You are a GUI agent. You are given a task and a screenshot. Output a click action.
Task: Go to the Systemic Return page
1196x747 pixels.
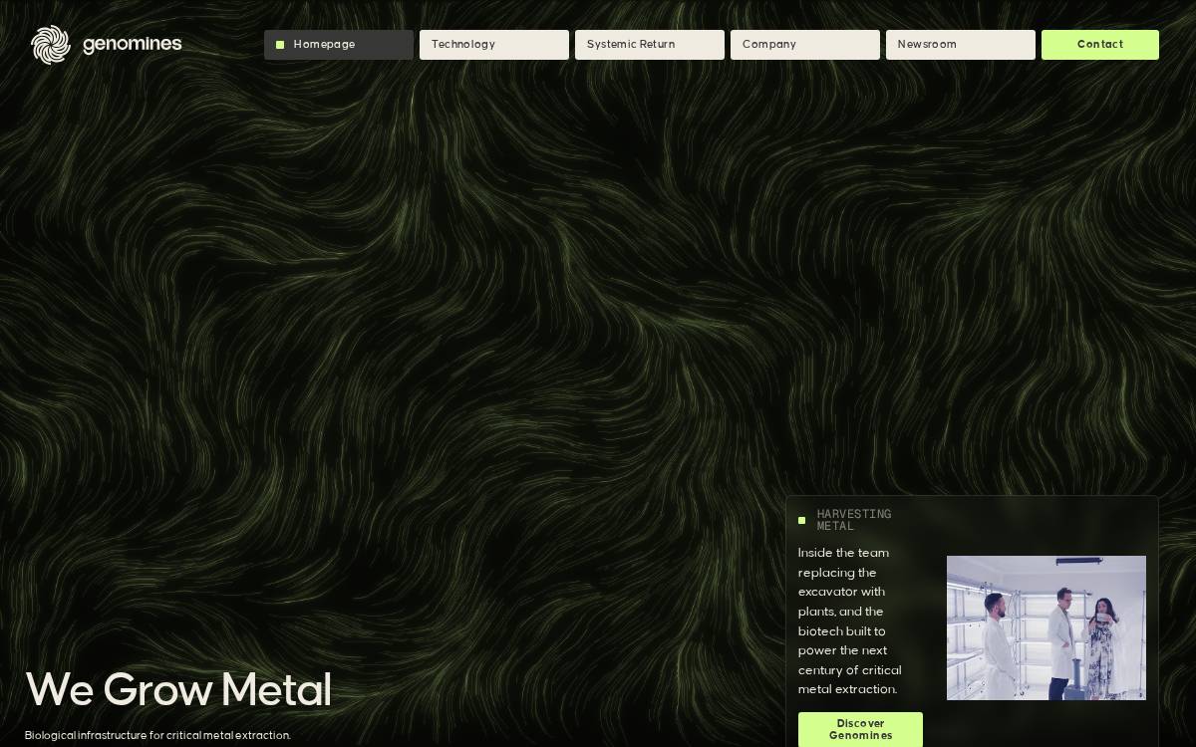tap(650, 45)
